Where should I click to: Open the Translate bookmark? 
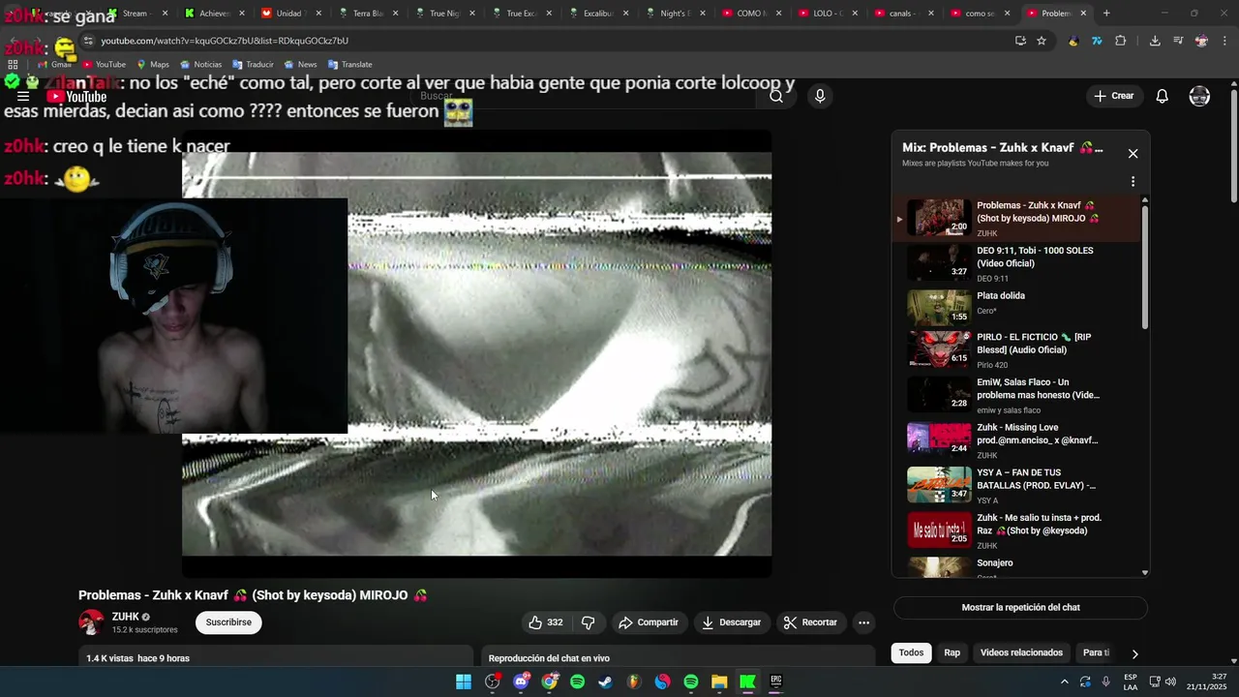coord(349,65)
